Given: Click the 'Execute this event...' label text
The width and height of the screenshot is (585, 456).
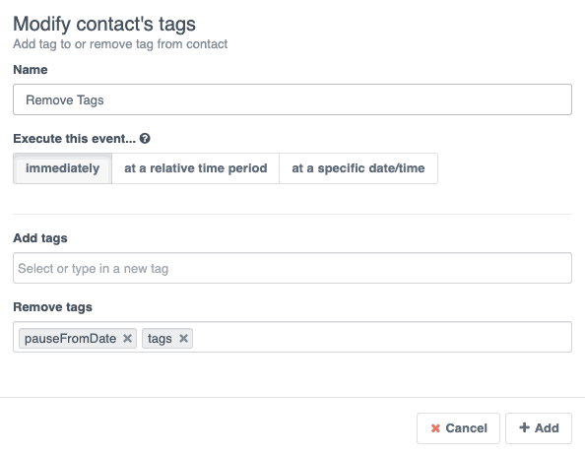Looking at the screenshot, I should tap(74, 139).
